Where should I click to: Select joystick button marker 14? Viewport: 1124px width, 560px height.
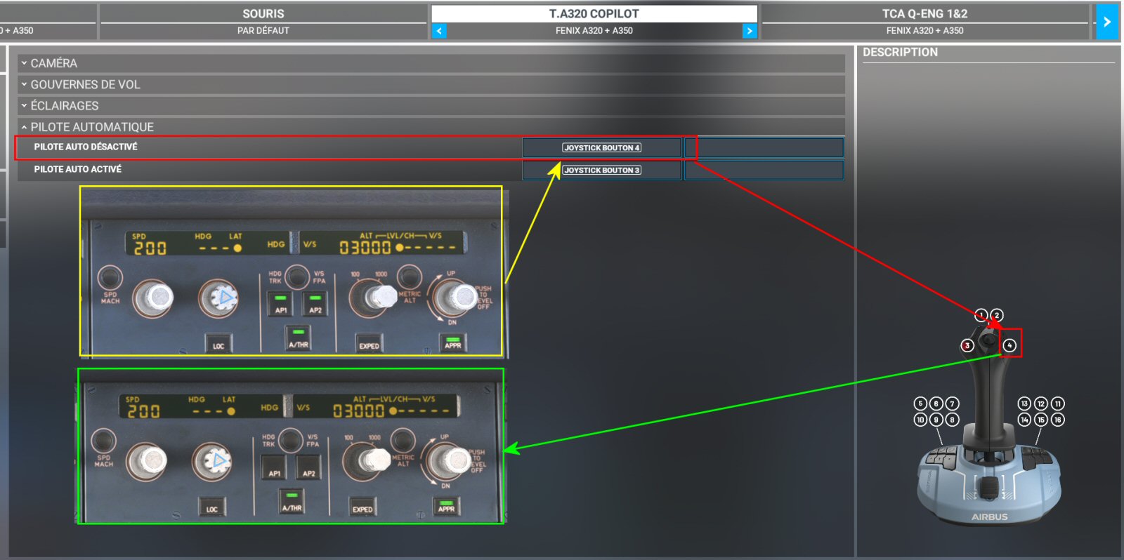1025,420
